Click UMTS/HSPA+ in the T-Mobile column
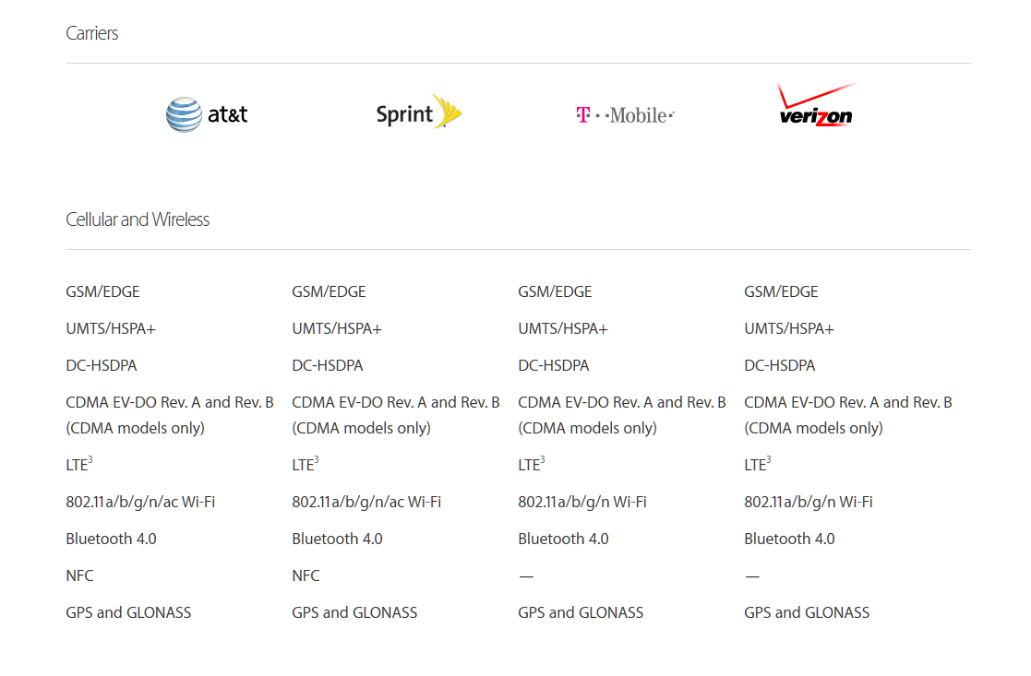The height and width of the screenshot is (676, 1031). click(x=563, y=328)
